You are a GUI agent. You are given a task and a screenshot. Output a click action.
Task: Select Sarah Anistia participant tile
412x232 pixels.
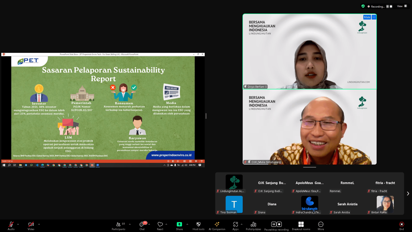coord(347,205)
